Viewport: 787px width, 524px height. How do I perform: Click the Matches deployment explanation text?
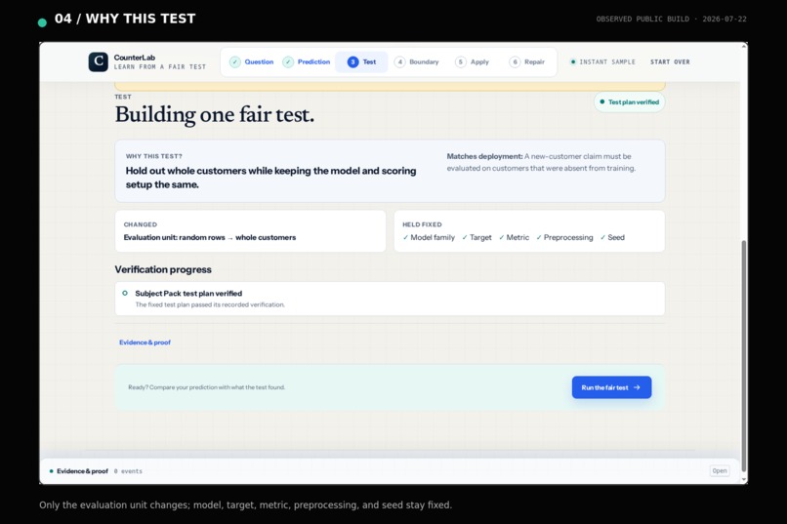(x=541, y=162)
